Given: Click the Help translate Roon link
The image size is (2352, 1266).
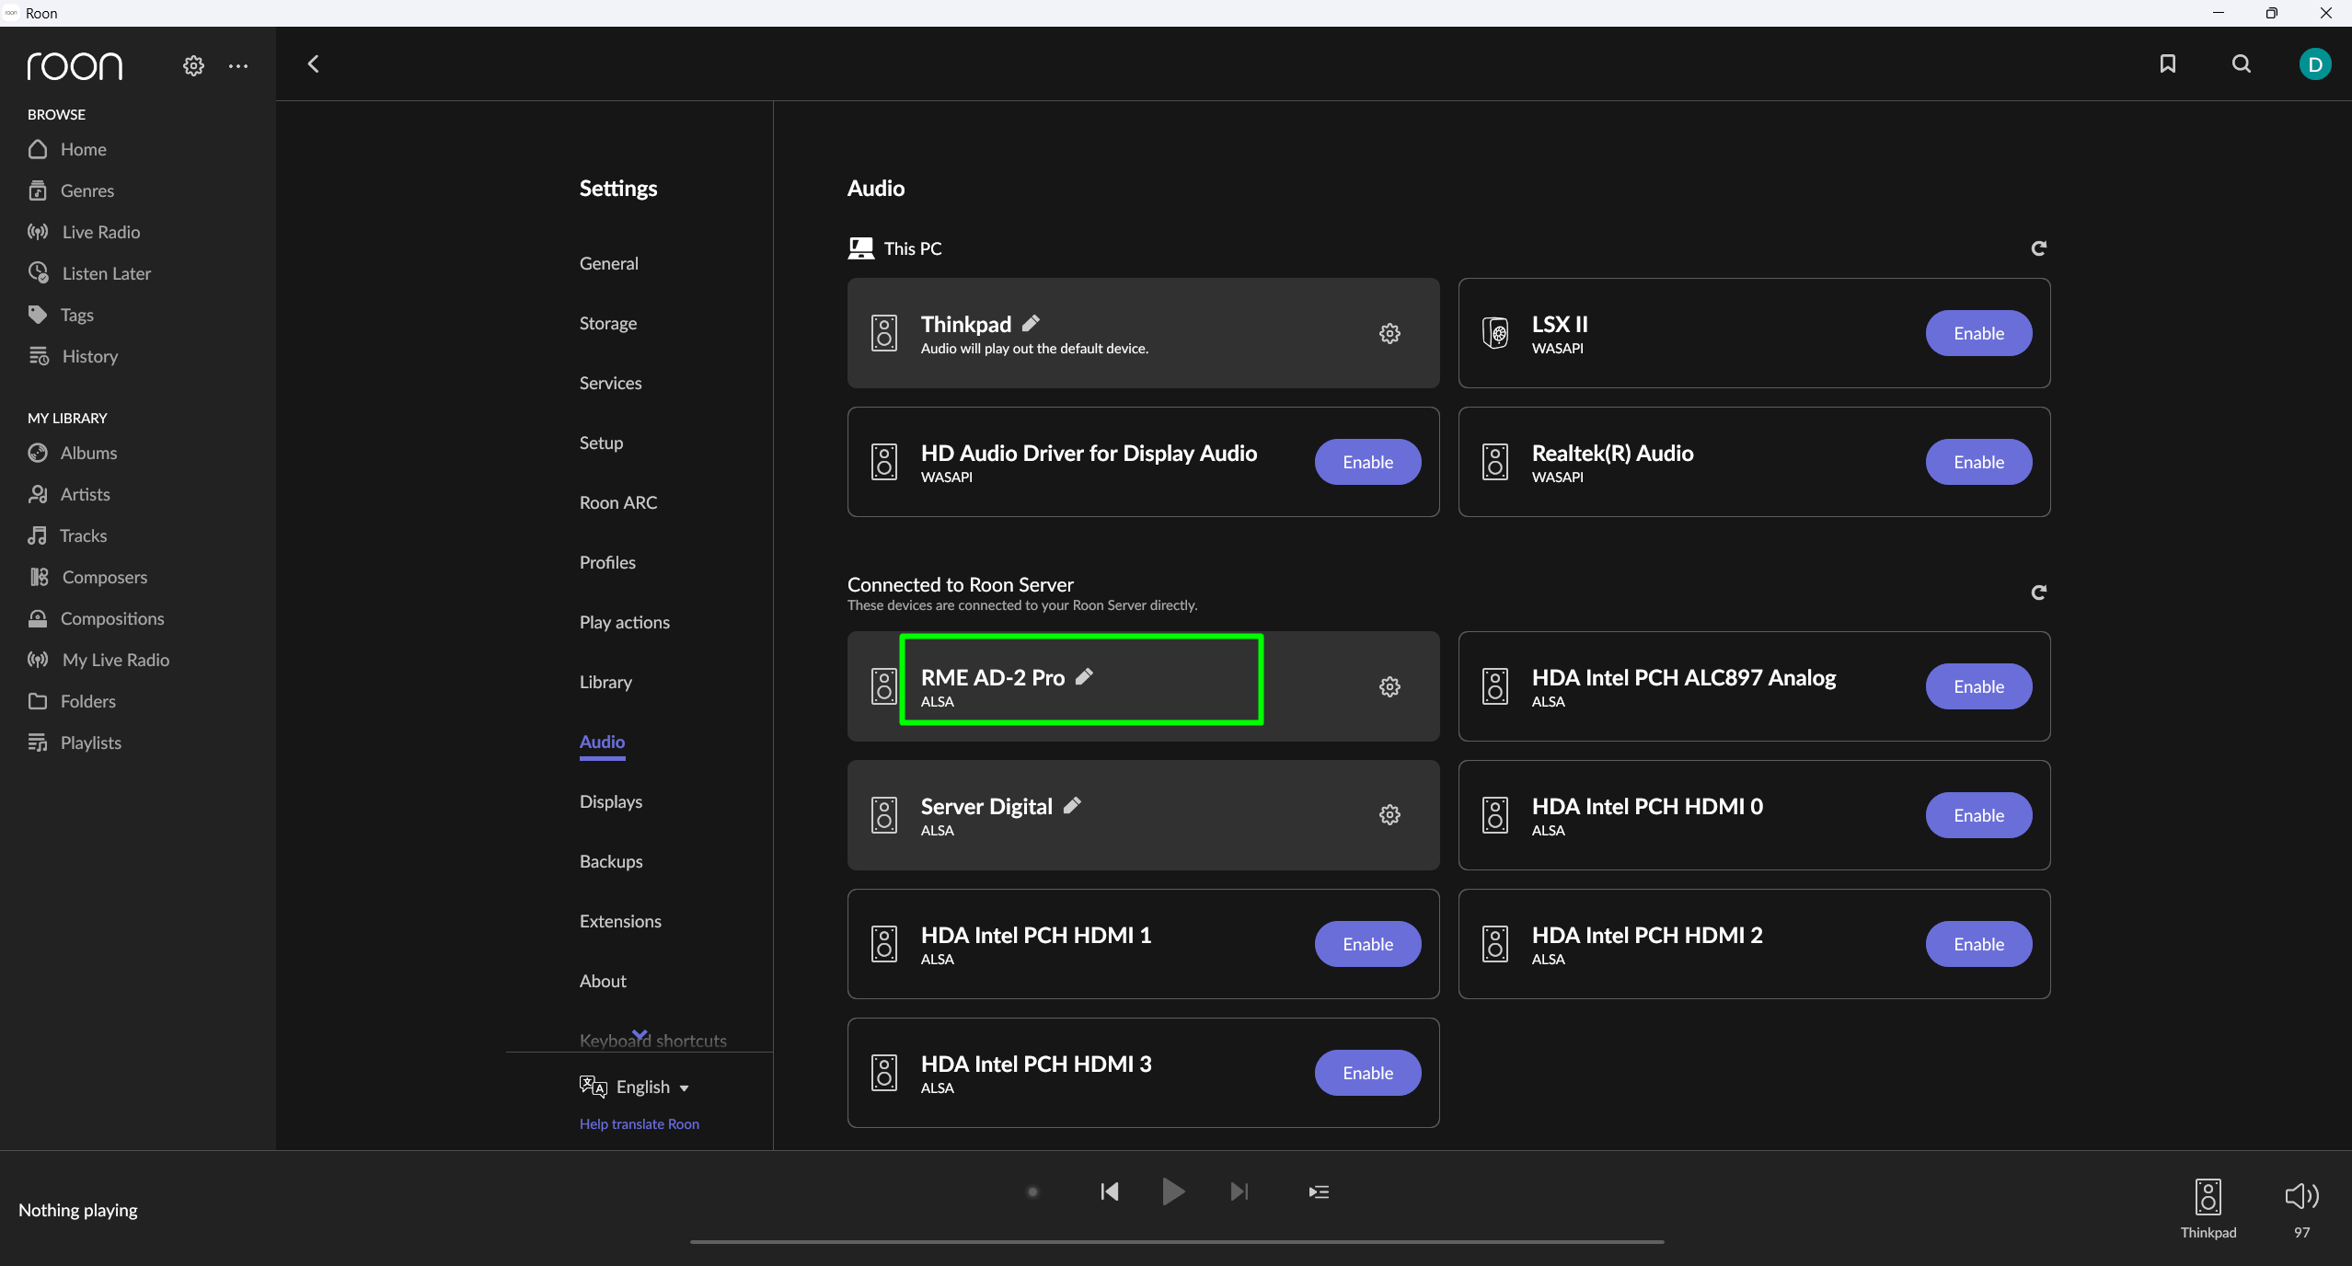Looking at the screenshot, I should 639,1123.
